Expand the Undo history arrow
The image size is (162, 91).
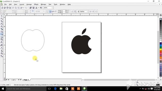(24, 8)
